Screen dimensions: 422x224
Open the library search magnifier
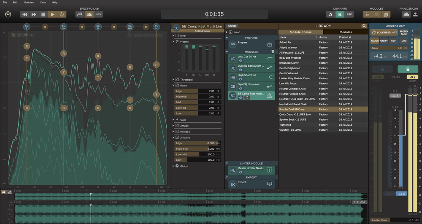[364, 26]
